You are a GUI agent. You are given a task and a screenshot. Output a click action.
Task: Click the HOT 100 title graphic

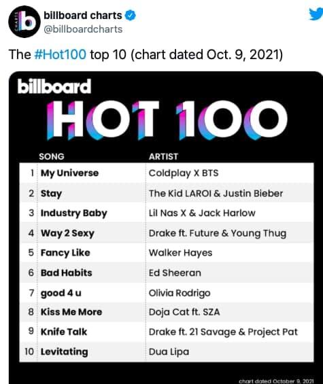(x=167, y=120)
